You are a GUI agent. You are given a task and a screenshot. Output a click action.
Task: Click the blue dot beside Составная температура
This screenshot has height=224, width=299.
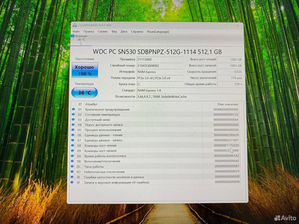coord(73,115)
